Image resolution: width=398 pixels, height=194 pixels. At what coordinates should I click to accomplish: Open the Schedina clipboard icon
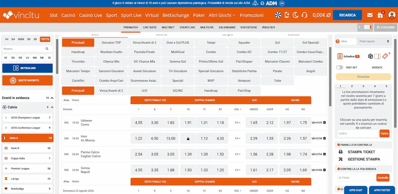340,56
